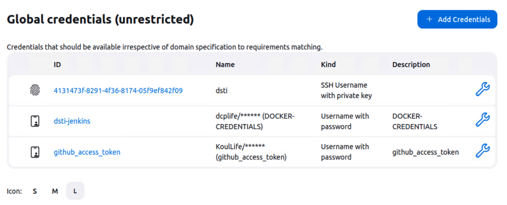
Task: Open credential 4131473f-8291-4f36-8174-05f9ef842f09
Action: [118, 90]
